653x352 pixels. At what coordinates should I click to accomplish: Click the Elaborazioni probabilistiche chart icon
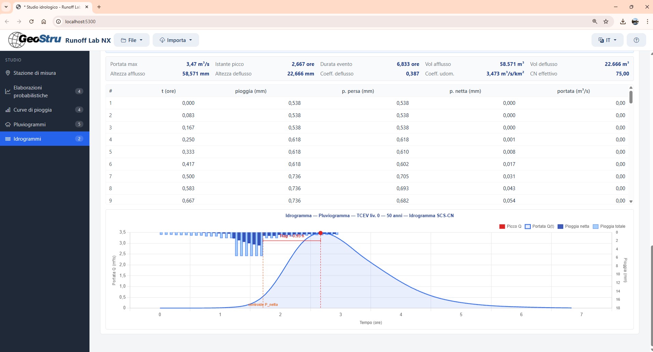pyautogui.click(x=8, y=91)
